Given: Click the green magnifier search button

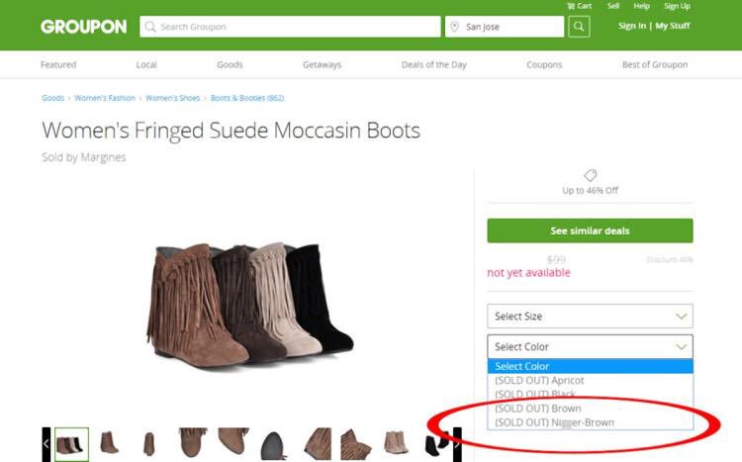Looking at the screenshot, I should 580,27.
